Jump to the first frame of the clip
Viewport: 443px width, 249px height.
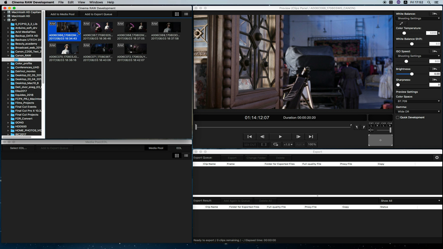point(249,136)
